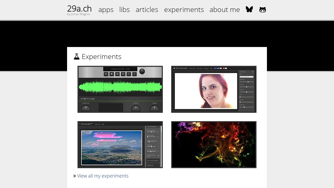This screenshot has height=188, width=334.
Task: Open the Help menu in Forensically
Action: click(x=103, y=124)
